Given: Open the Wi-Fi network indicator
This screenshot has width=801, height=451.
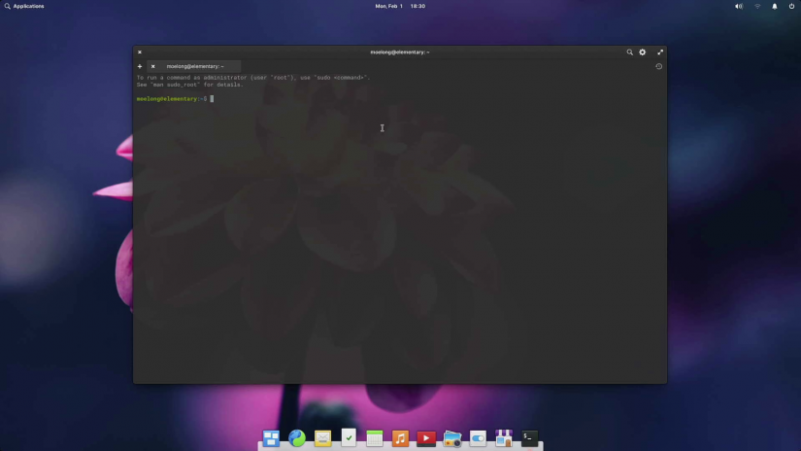Looking at the screenshot, I should pos(757,6).
